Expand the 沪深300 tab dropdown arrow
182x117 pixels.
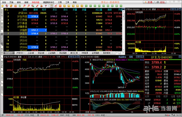coord(24,53)
